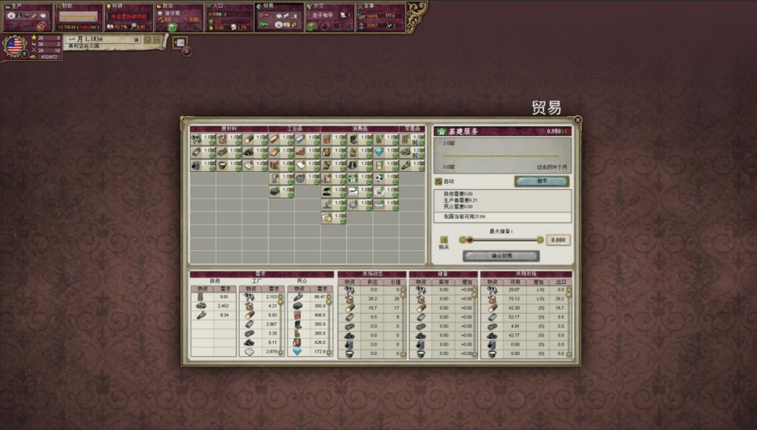Click the right arrow of the stockpile slider
Screen dimensions: 757x430
tap(540, 240)
